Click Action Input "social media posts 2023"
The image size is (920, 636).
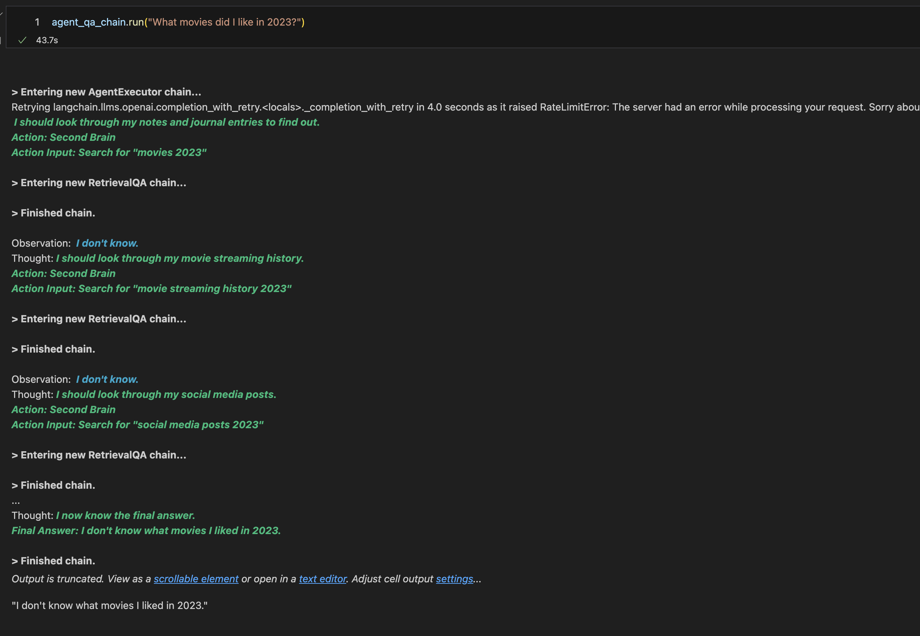coord(138,425)
